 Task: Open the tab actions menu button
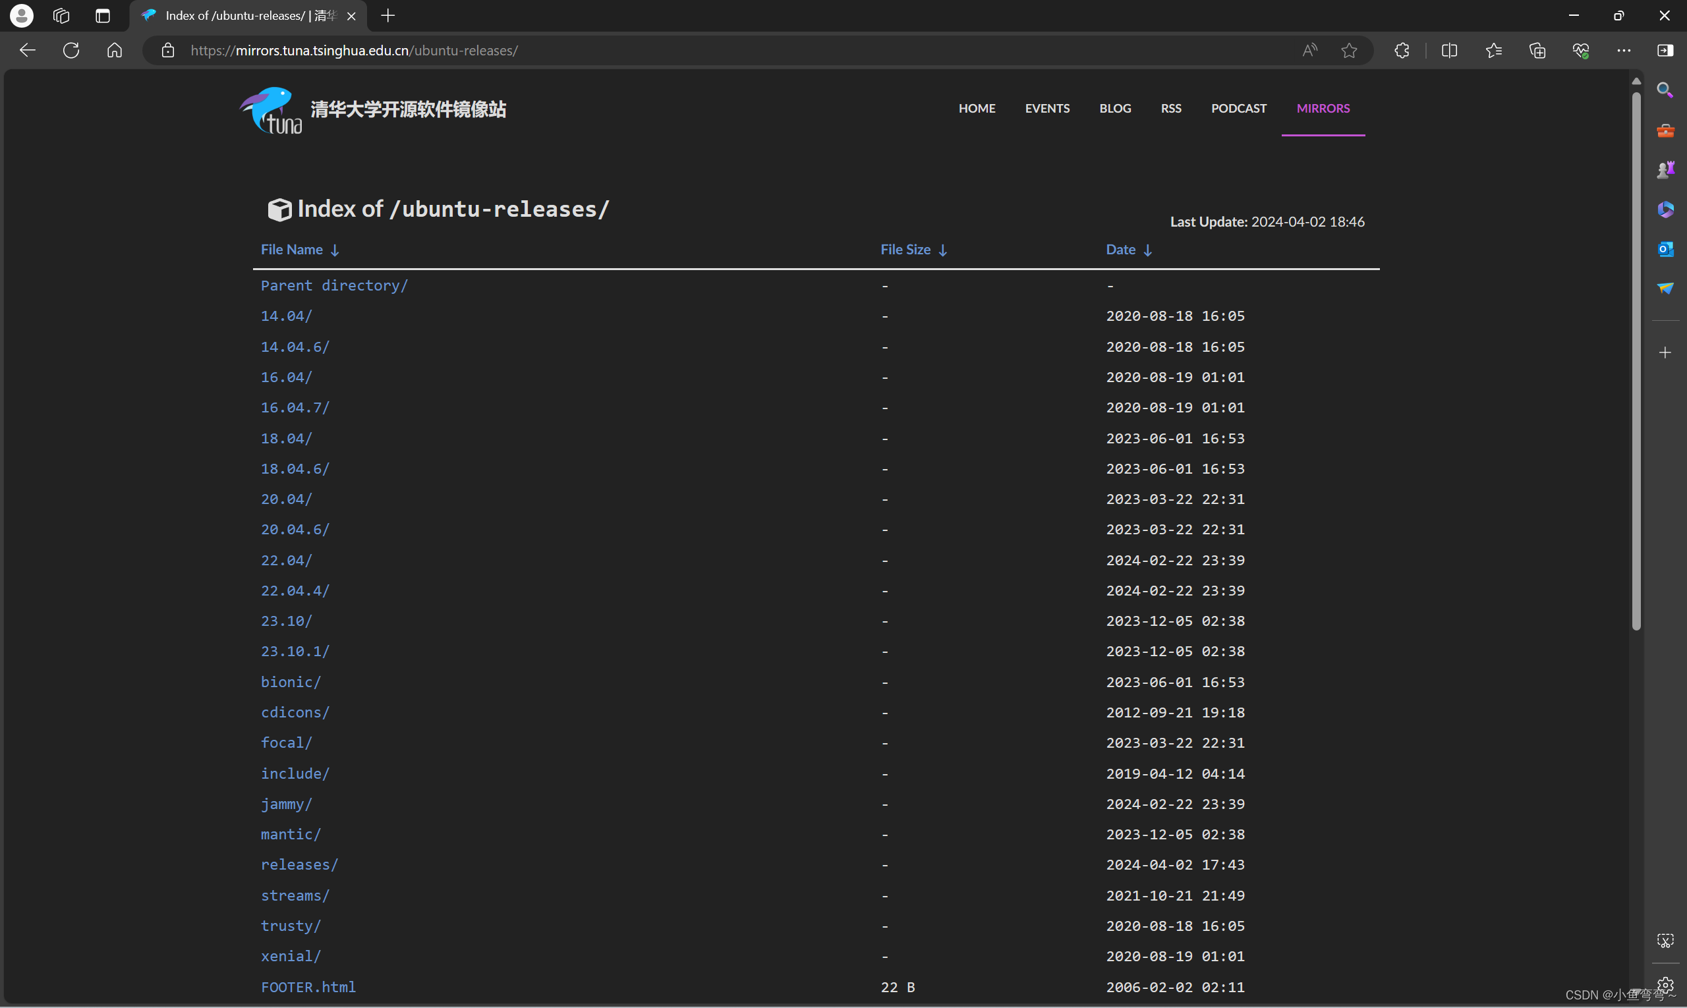103,16
